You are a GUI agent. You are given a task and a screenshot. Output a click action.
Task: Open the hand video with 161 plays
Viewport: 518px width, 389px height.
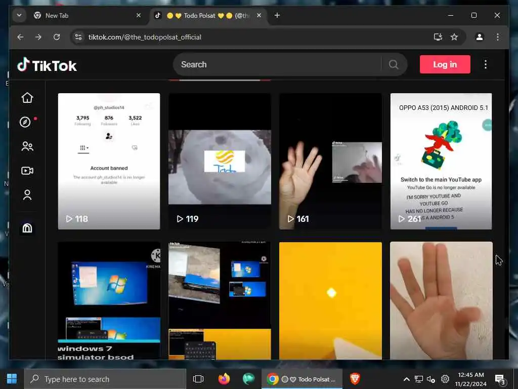tap(330, 161)
